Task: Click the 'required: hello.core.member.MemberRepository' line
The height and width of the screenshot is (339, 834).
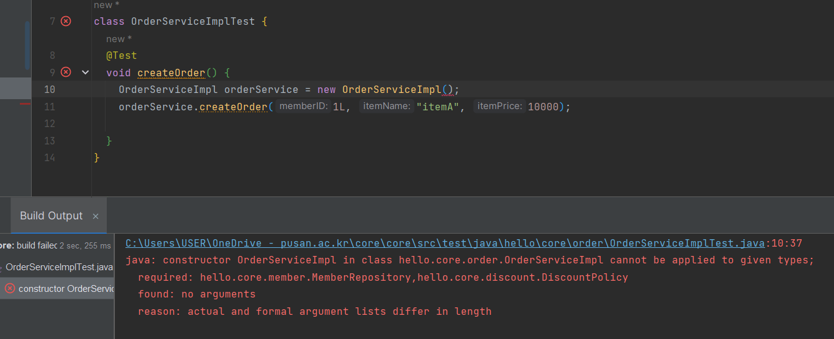Action: (x=383, y=277)
